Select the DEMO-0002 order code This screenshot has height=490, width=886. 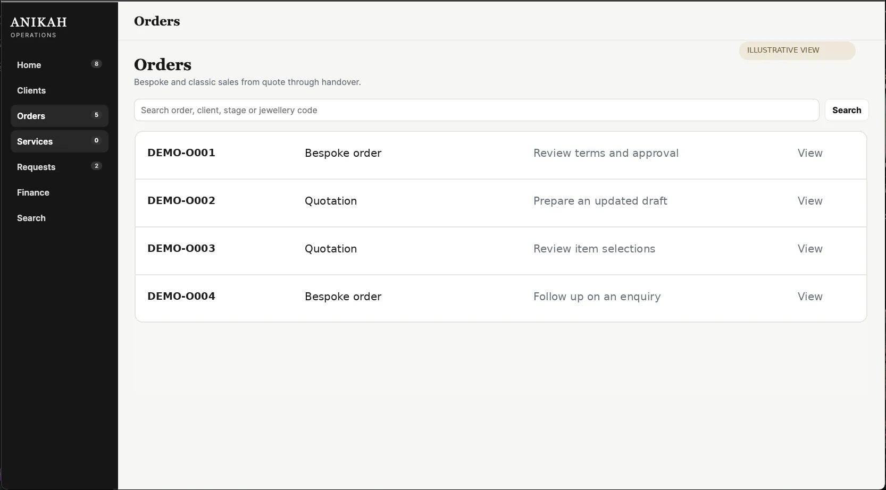(x=181, y=200)
